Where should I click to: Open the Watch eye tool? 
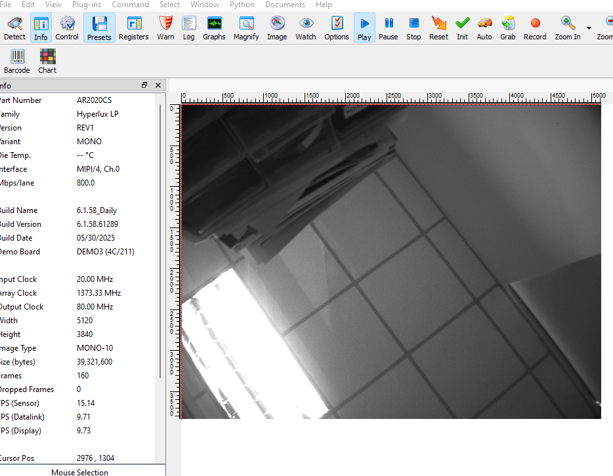click(x=306, y=28)
